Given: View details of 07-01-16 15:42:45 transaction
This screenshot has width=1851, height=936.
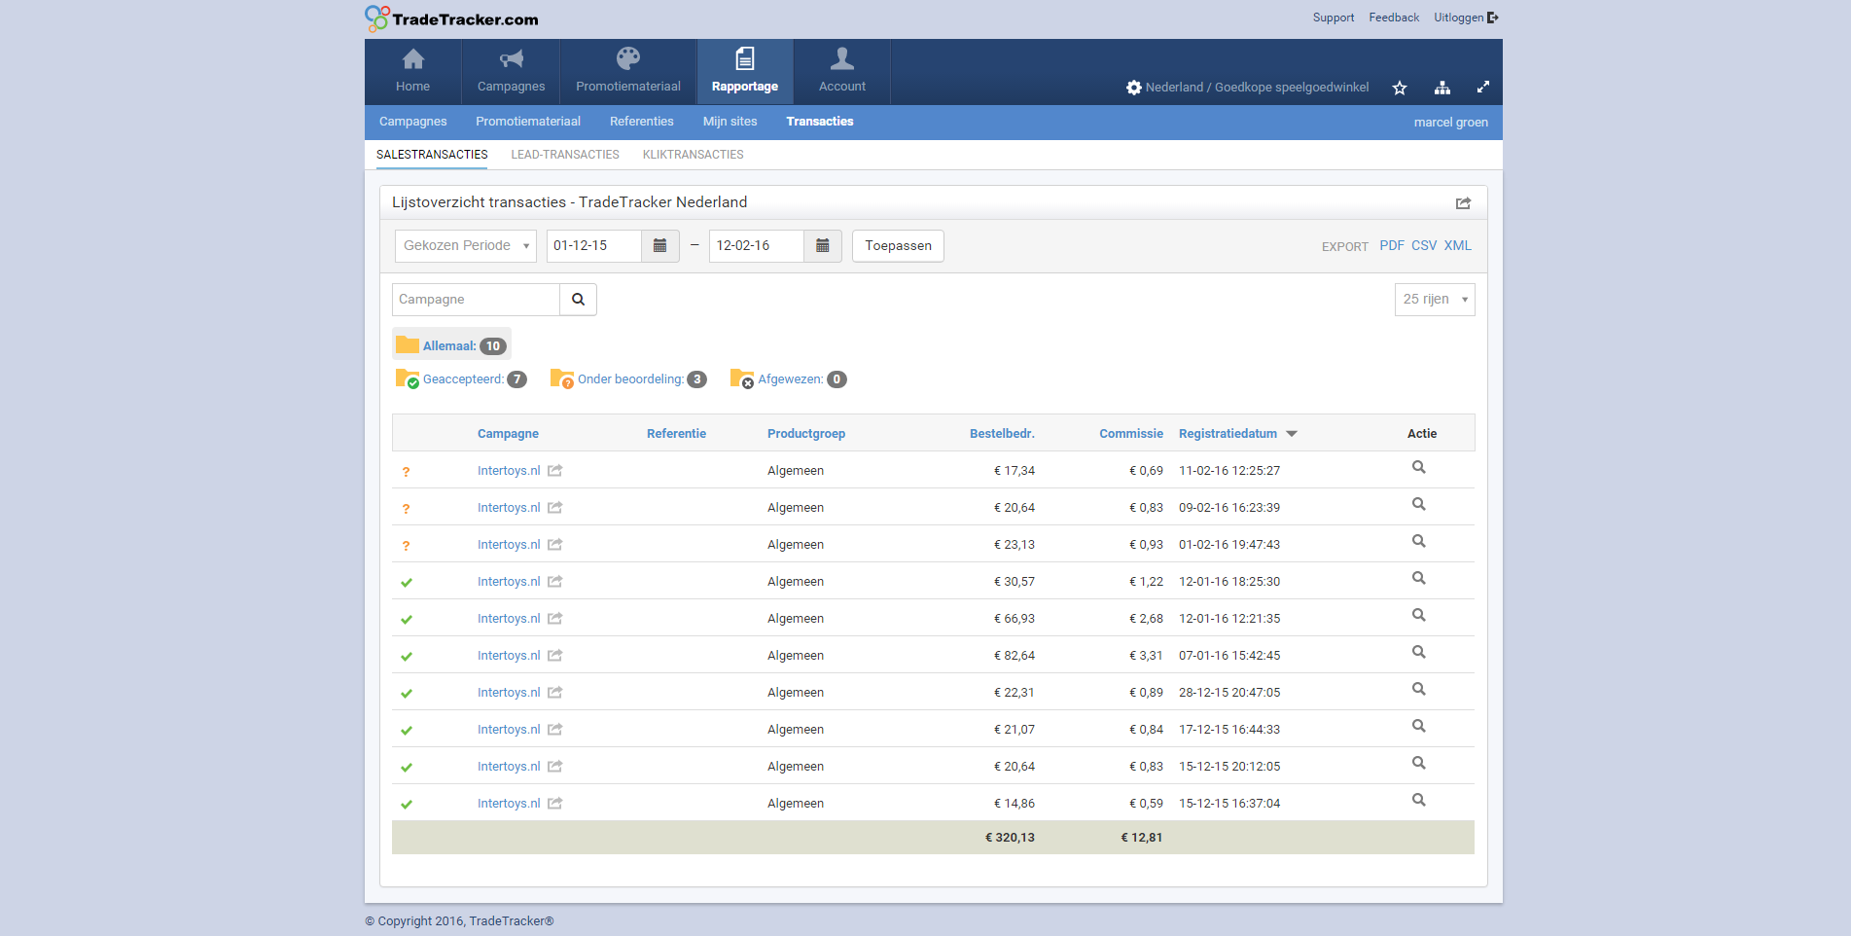Looking at the screenshot, I should [x=1419, y=652].
